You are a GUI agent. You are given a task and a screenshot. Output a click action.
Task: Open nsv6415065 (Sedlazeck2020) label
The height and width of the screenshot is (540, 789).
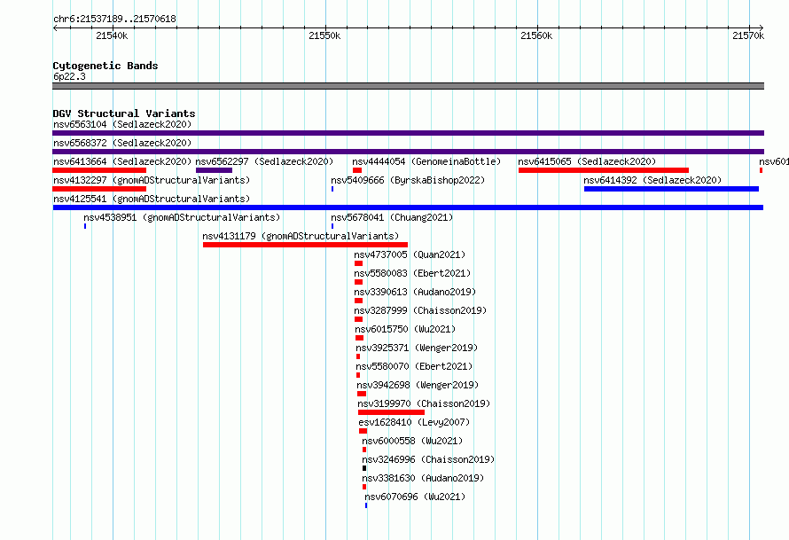tap(587, 161)
